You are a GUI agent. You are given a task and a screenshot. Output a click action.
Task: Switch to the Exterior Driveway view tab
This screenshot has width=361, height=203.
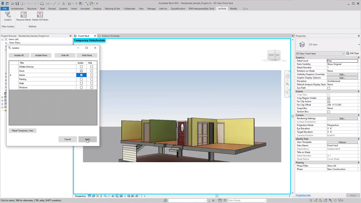tap(111, 36)
